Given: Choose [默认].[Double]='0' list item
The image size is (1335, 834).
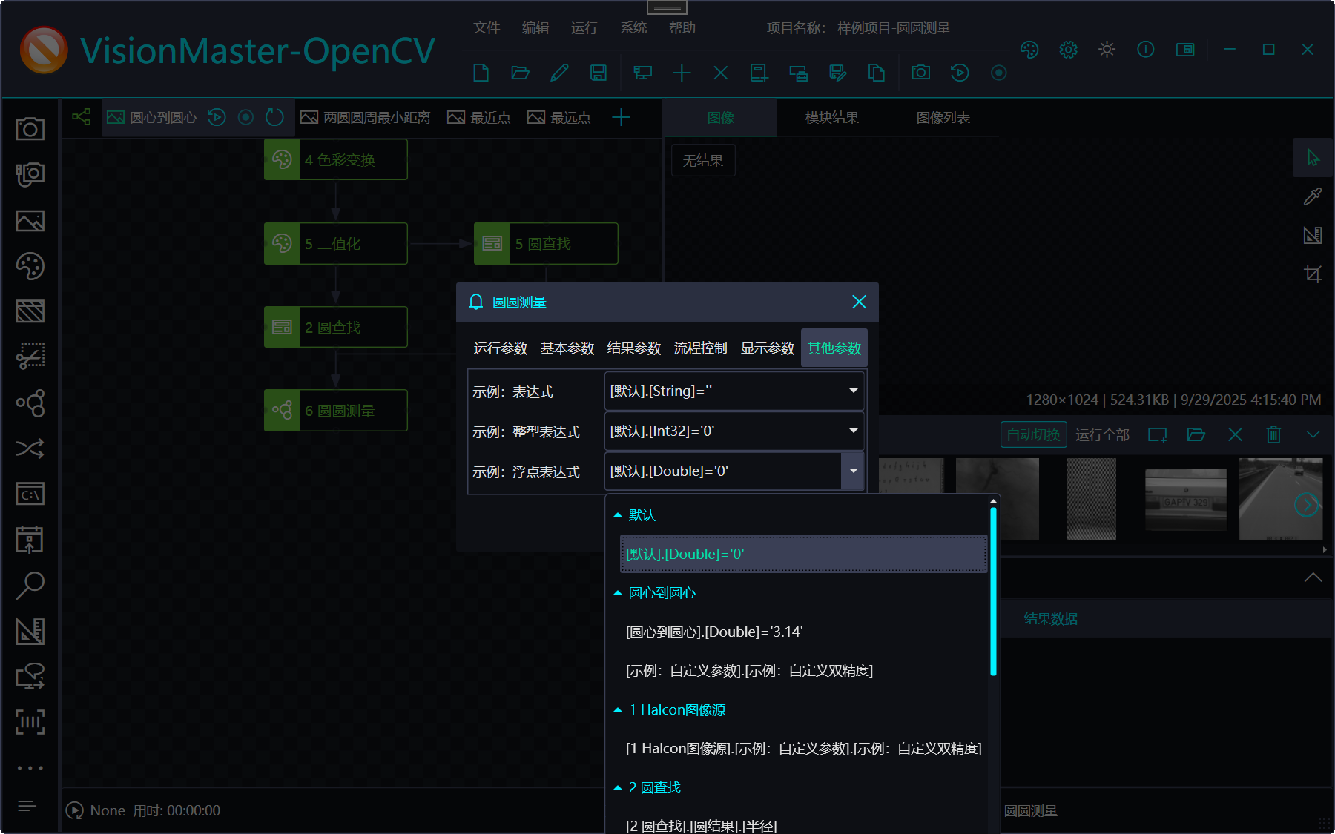Looking at the screenshot, I should pyautogui.click(x=803, y=554).
